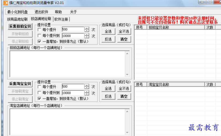Decrease the Taobao 500 value with down arrow
Viewport: 221px width, 136px height.
[x=87, y=88]
